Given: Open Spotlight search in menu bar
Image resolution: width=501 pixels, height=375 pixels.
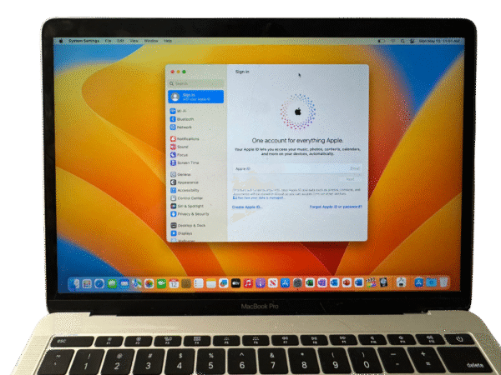Looking at the screenshot, I should click(402, 41).
